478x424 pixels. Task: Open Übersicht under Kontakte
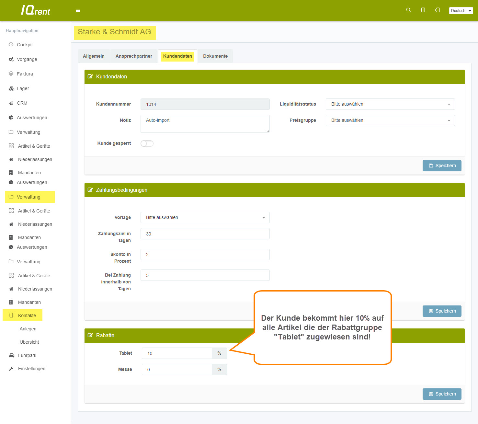point(29,342)
